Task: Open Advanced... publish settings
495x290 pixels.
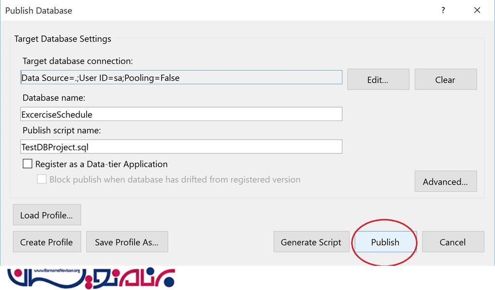Action: point(446,182)
